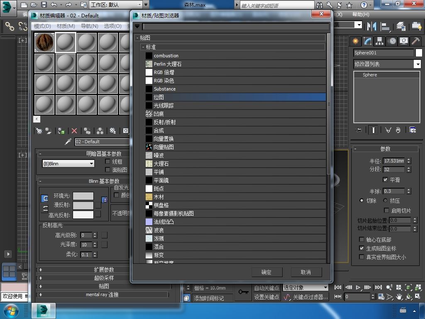The width and height of the screenshot is (425, 319).
Task: Click the pin stack icon below modifier list
Action: [359, 130]
